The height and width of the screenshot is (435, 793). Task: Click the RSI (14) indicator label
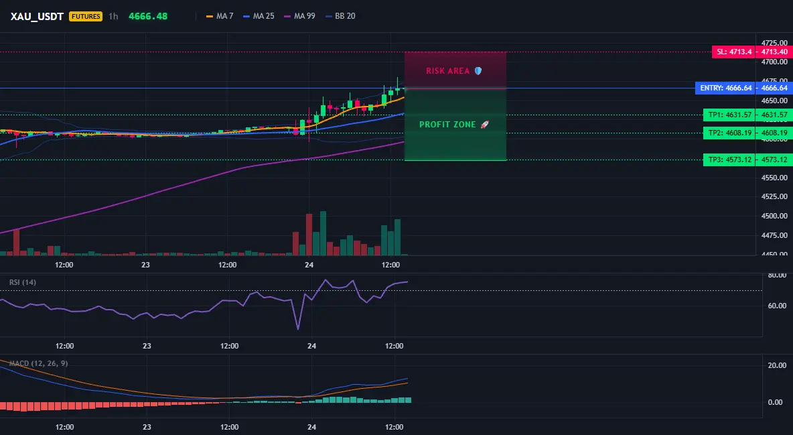coord(23,282)
